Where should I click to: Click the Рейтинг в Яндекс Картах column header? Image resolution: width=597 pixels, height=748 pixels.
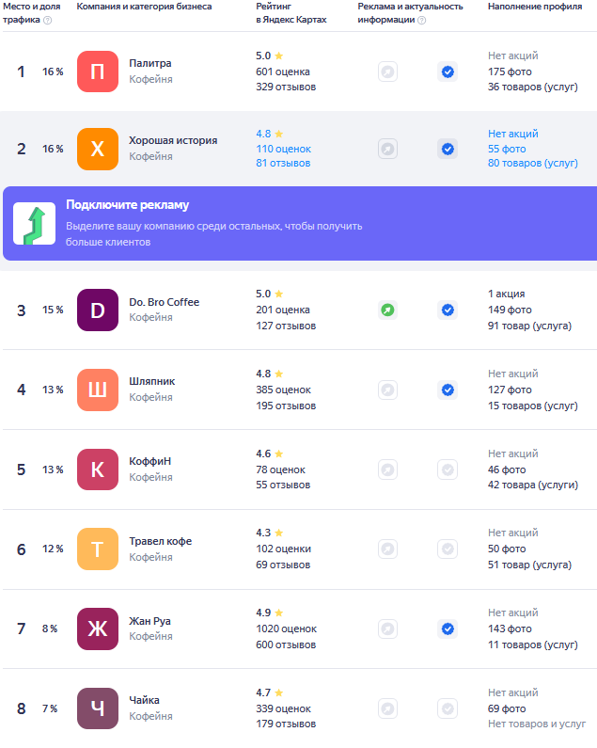(x=291, y=13)
